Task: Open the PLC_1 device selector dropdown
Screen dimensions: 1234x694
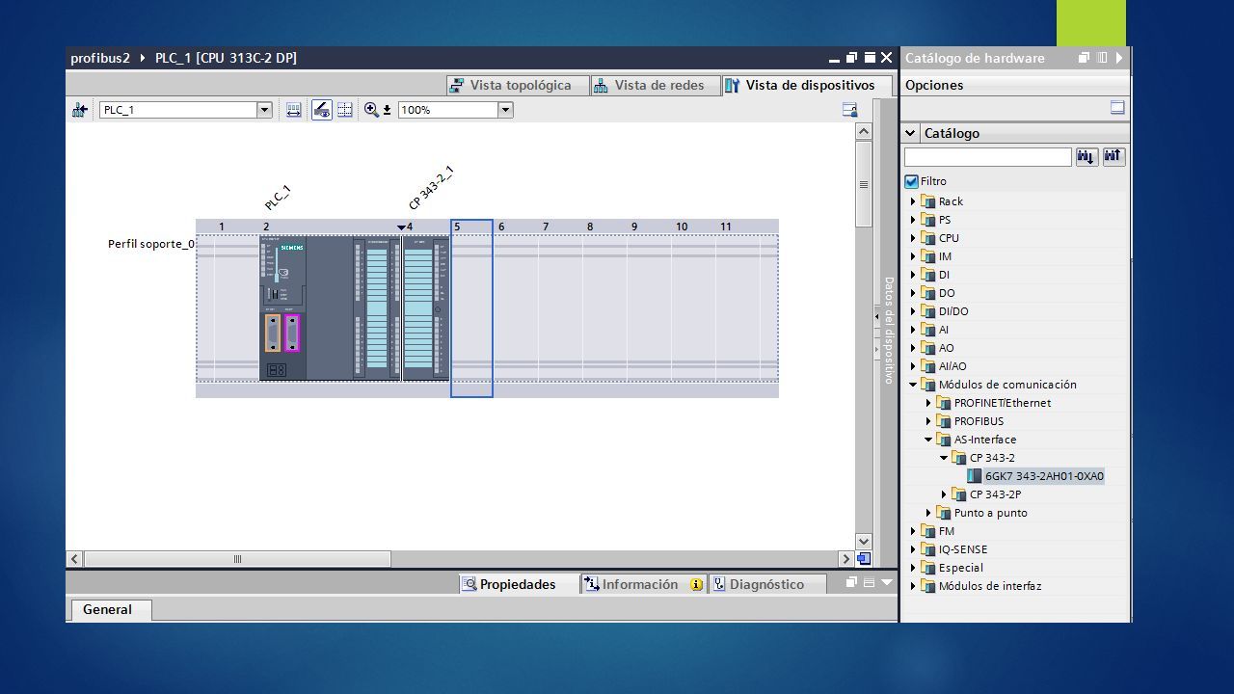Action: pyautogui.click(x=264, y=110)
